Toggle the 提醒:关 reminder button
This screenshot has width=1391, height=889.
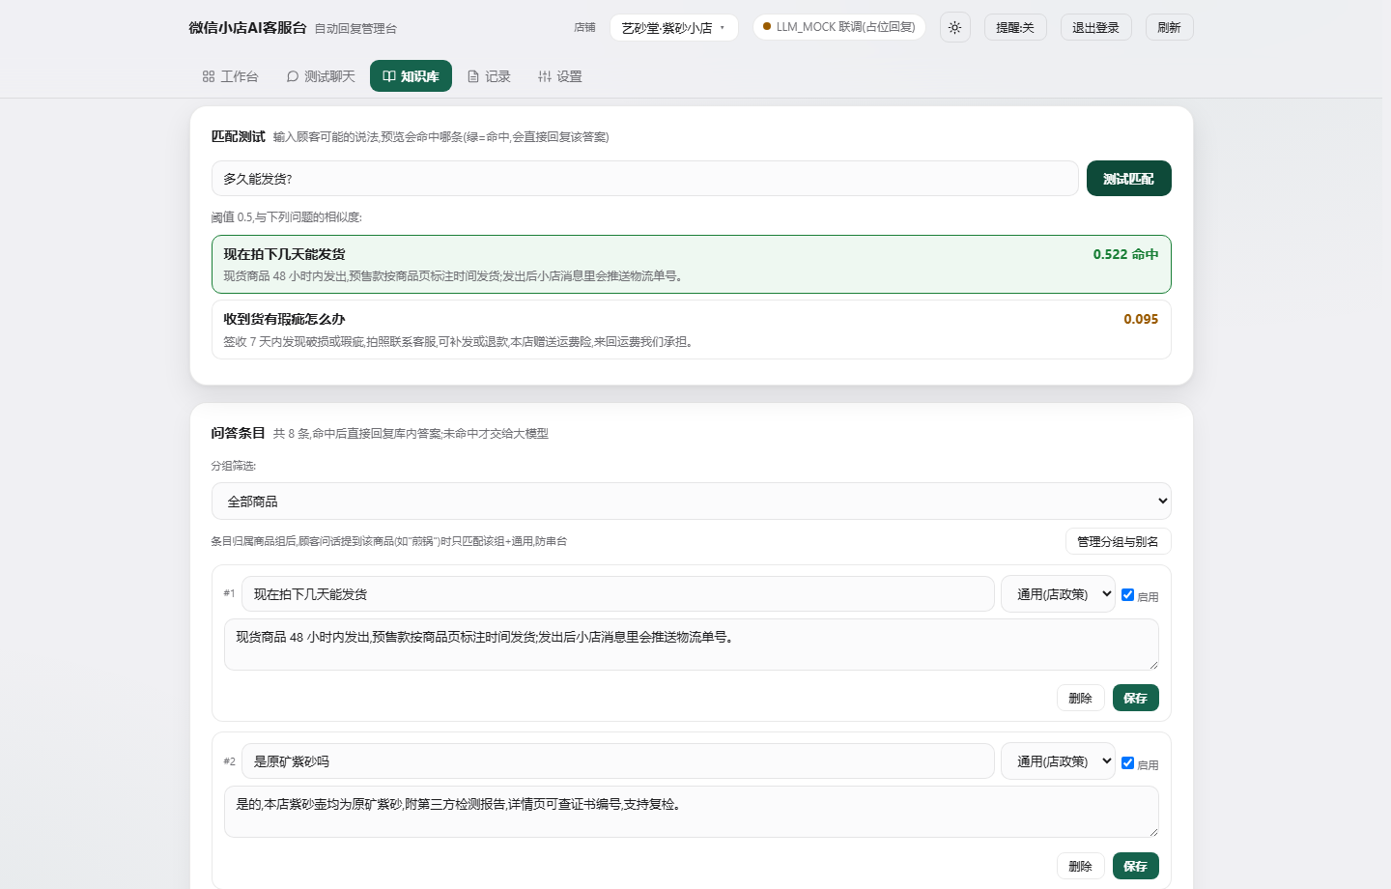(x=1015, y=27)
